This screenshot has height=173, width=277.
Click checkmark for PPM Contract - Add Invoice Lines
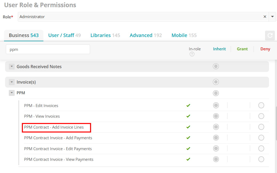[188, 127]
